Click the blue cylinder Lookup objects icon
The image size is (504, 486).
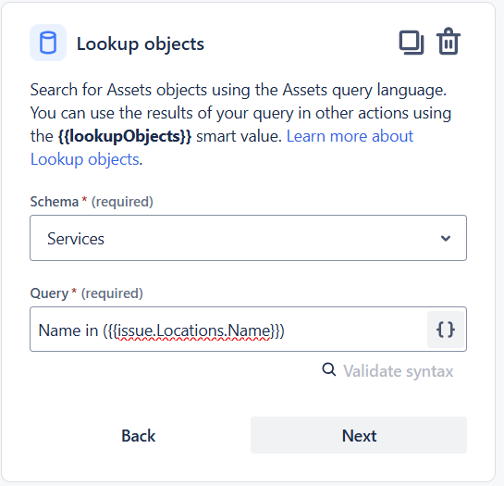pos(48,43)
